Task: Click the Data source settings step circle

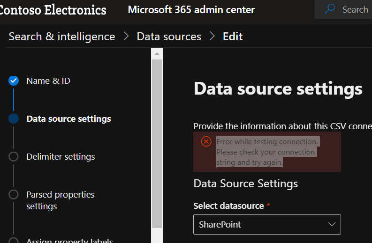Action: tap(14, 118)
